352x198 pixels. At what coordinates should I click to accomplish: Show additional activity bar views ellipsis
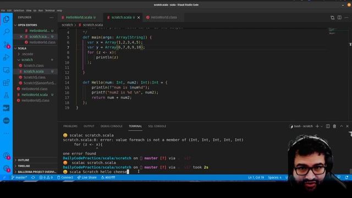click(6, 133)
